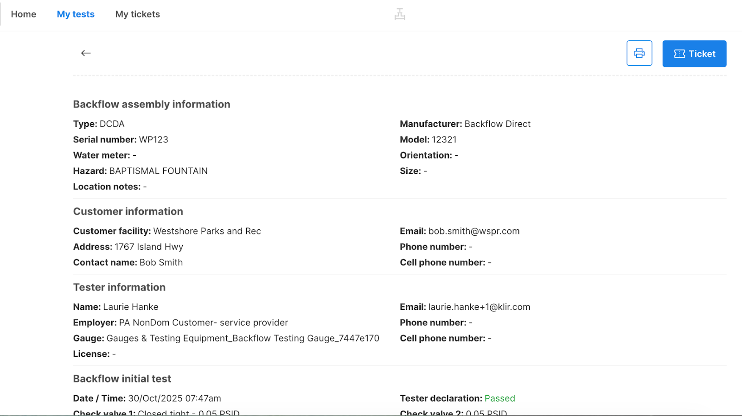The height and width of the screenshot is (416, 742).
Task: Click the BAPTISMAL FOUNTAIN hazard value
Action: pos(158,171)
